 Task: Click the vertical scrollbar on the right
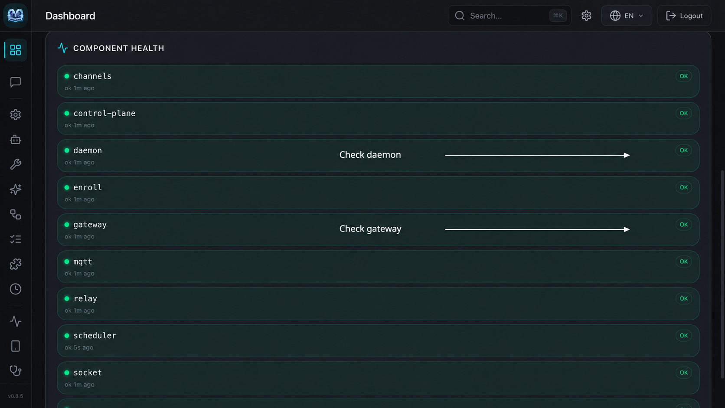(722, 274)
